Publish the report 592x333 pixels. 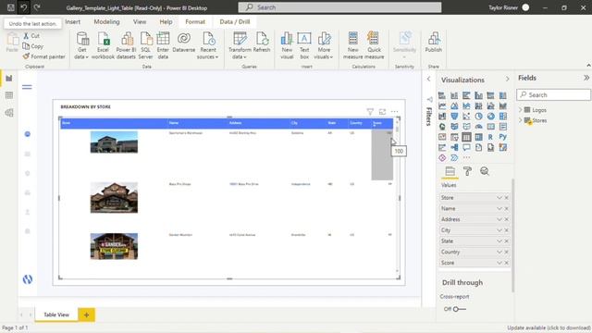tap(434, 43)
